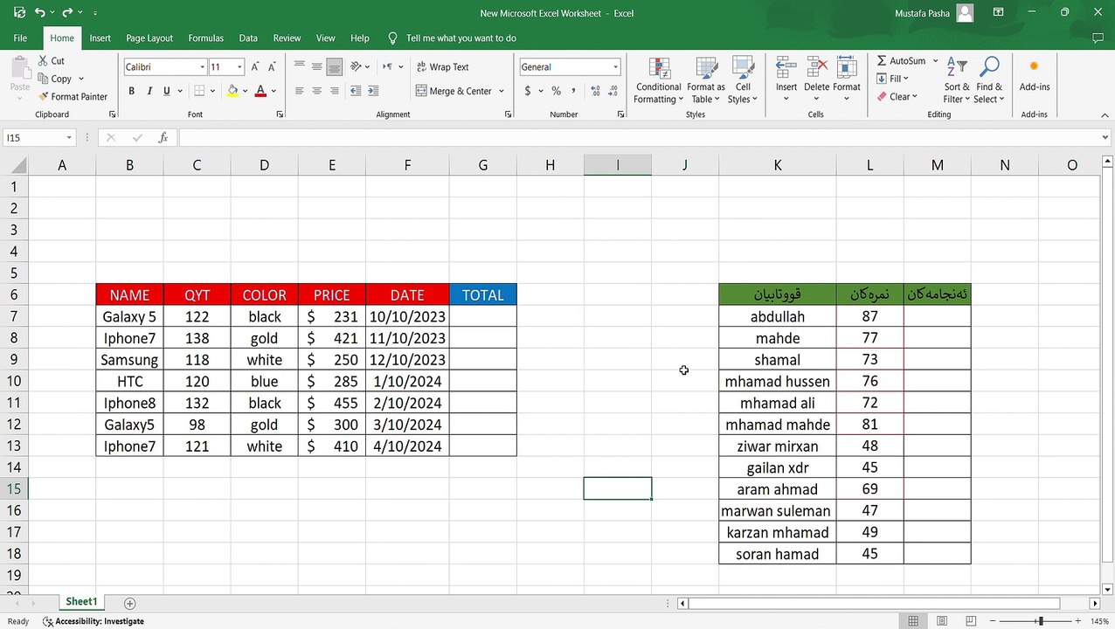Click Sort & Filter button
The width and height of the screenshot is (1115, 629).
point(957,80)
